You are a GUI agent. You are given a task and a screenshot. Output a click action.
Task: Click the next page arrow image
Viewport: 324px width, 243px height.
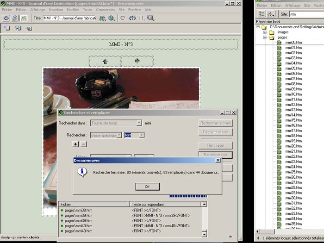pyautogui.click(x=137, y=61)
